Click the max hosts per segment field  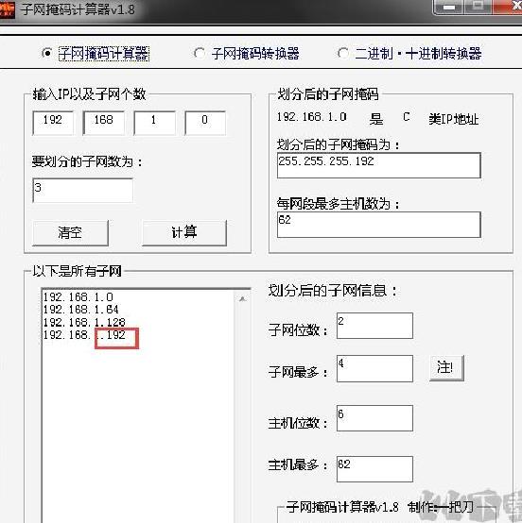(378, 225)
